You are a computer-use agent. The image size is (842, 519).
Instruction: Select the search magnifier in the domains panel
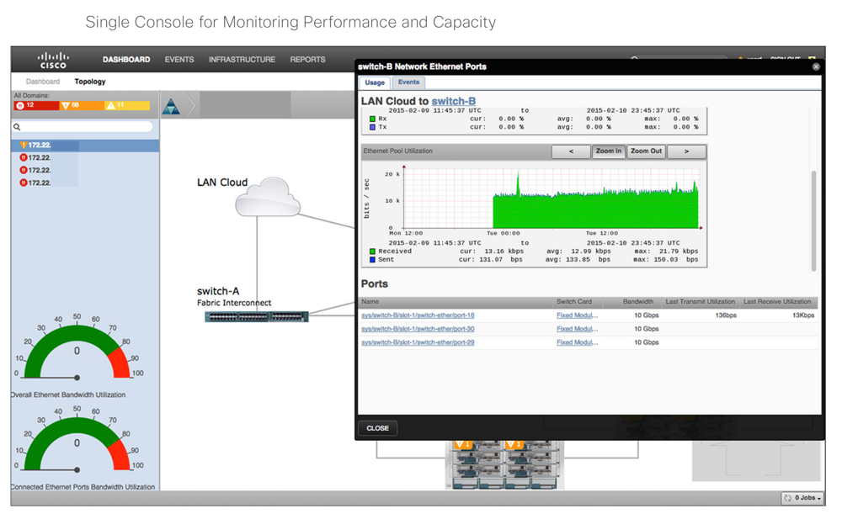coord(17,127)
